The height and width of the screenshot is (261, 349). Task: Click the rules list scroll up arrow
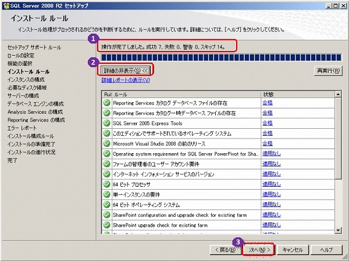click(338, 95)
